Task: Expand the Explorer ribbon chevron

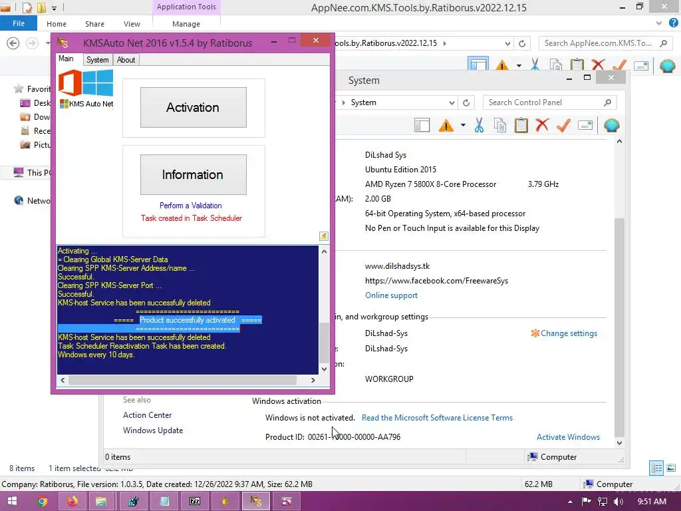Action: 659,23
